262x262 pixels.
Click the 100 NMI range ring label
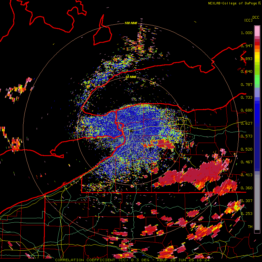[131, 23]
